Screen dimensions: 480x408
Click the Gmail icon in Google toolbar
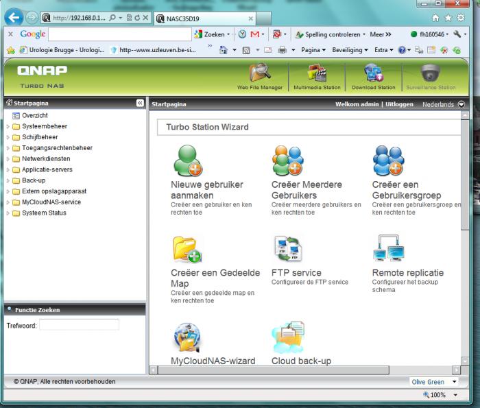click(254, 34)
